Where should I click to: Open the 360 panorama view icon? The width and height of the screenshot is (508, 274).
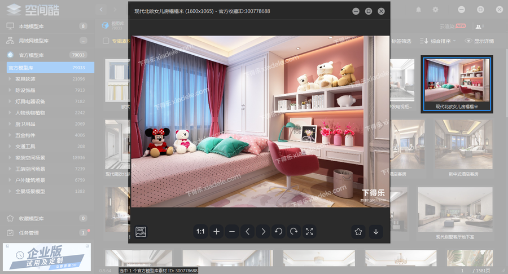click(141, 232)
